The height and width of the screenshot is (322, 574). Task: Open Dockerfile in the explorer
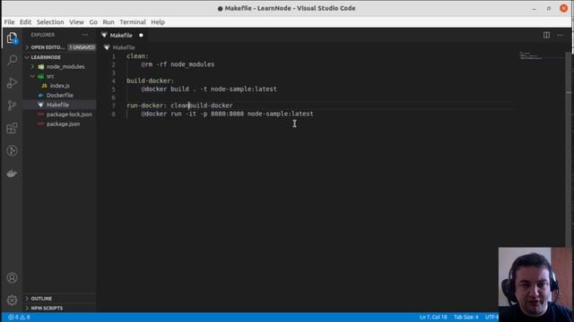pyautogui.click(x=60, y=96)
